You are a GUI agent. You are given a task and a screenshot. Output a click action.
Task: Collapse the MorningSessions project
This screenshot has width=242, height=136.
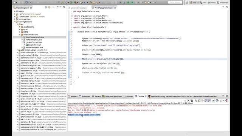pos(15,22)
